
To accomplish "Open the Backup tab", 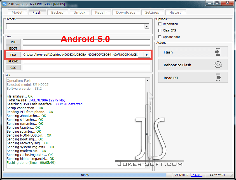I will click(x=57, y=12).
